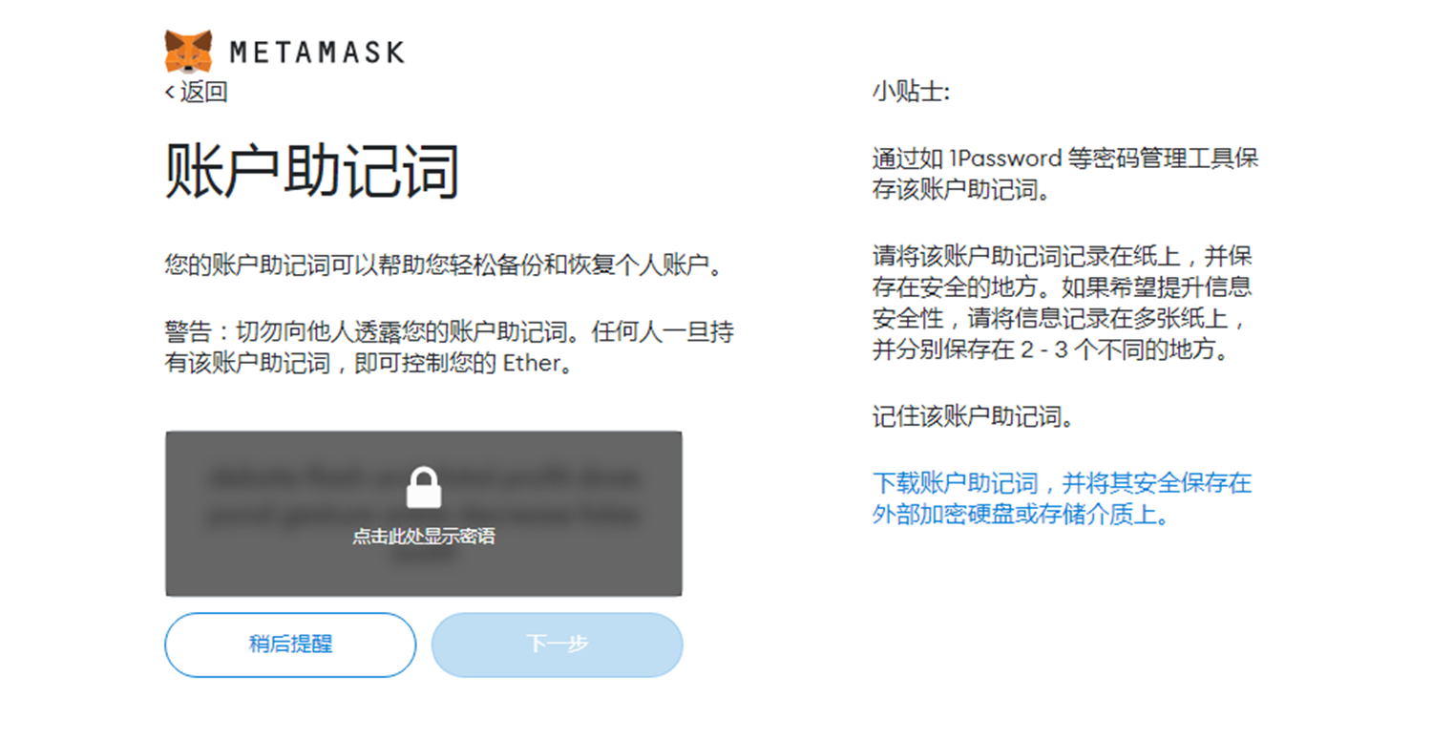Click the write-on-paper tip paragraph
The height and width of the screenshot is (740, 1432).
[x=1062, y=303]
